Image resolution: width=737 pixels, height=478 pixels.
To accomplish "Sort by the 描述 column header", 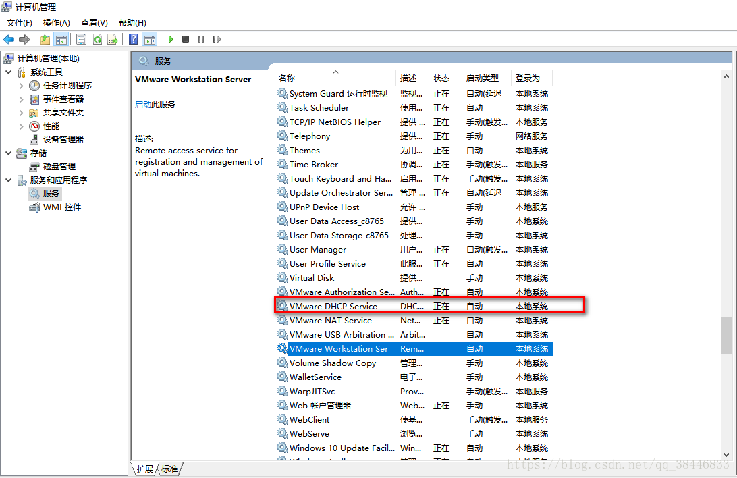I will tap(412, 78).
